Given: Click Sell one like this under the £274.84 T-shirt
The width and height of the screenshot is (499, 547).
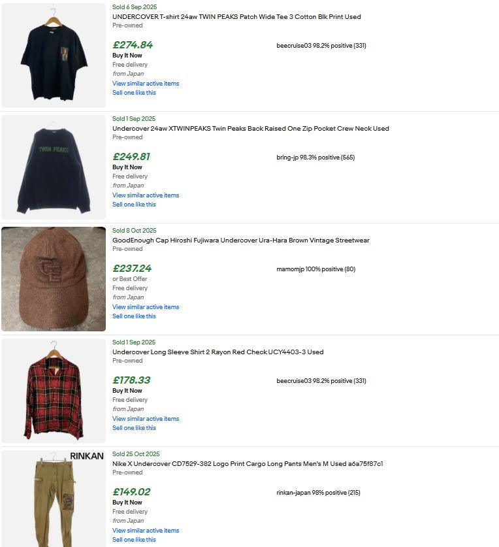Looking at the screenshot, I should (x=134, y=92).
